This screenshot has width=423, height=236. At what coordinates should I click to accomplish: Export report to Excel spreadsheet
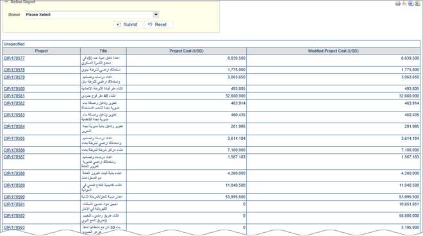[417, 3]
